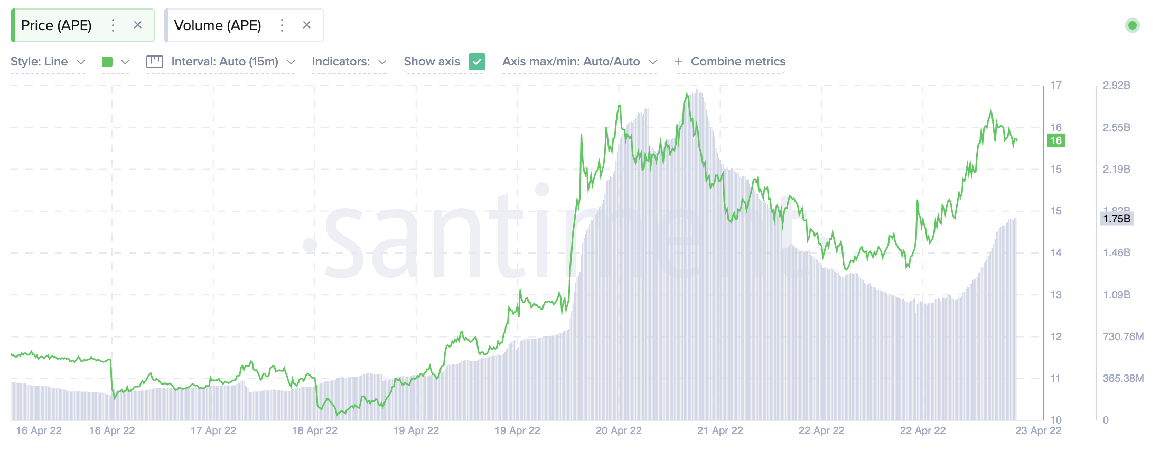Open the color picker chevron arrow

click(x=125, y=62)
